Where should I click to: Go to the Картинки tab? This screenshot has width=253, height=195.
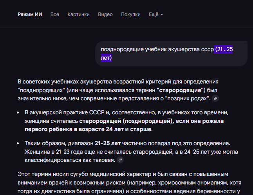[78, 14]
